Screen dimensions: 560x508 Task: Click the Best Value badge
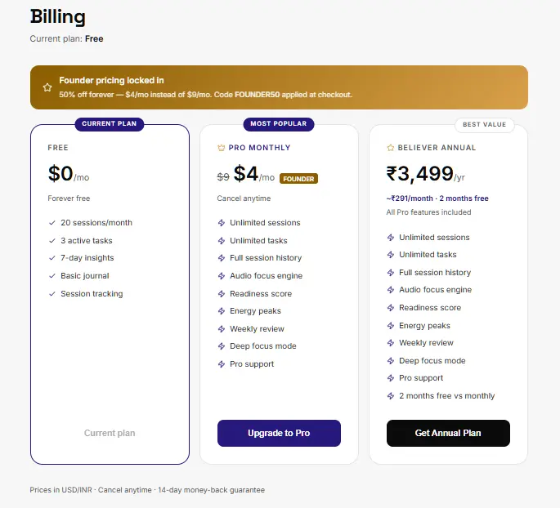[x=485, y=124]
